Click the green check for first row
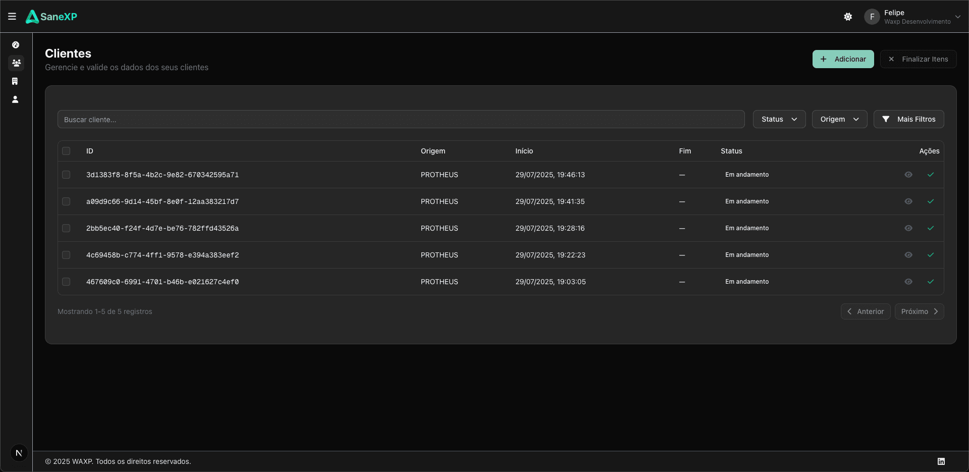This screenshot has width=969, height=472. click(x=931, y=175)
